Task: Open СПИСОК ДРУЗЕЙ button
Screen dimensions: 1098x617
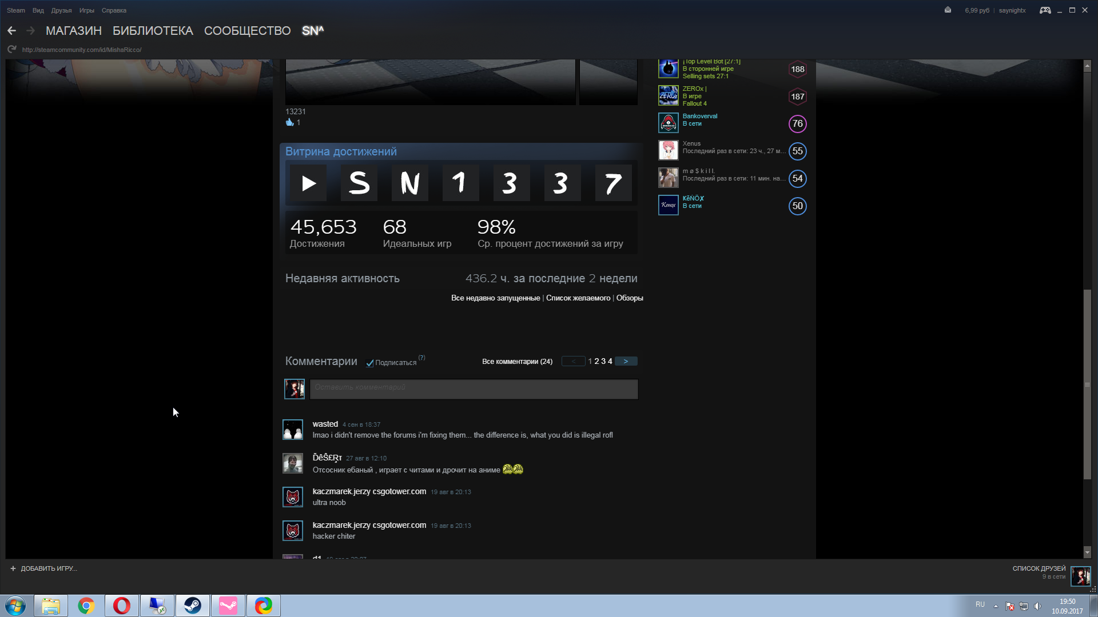Action: coord(1039,569)
